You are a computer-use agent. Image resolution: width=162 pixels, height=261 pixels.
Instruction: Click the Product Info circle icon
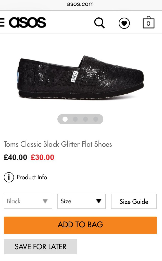click(x=9, y=177)
